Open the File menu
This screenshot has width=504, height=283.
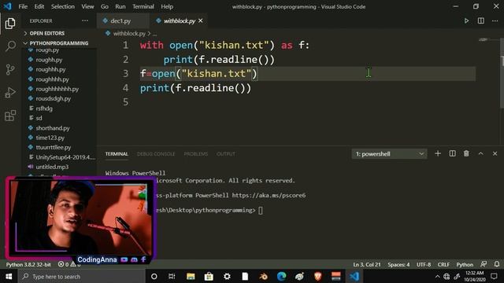pyautogui.click(x=23, y=6)
